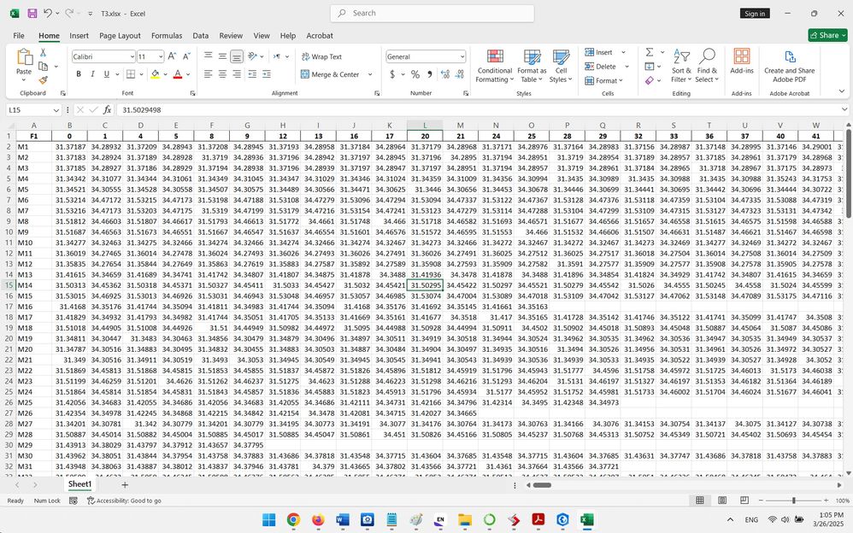Toggle Wrap Text
Image resolution: width=853 pixels, height=533 pixels.
coord(321,56)
